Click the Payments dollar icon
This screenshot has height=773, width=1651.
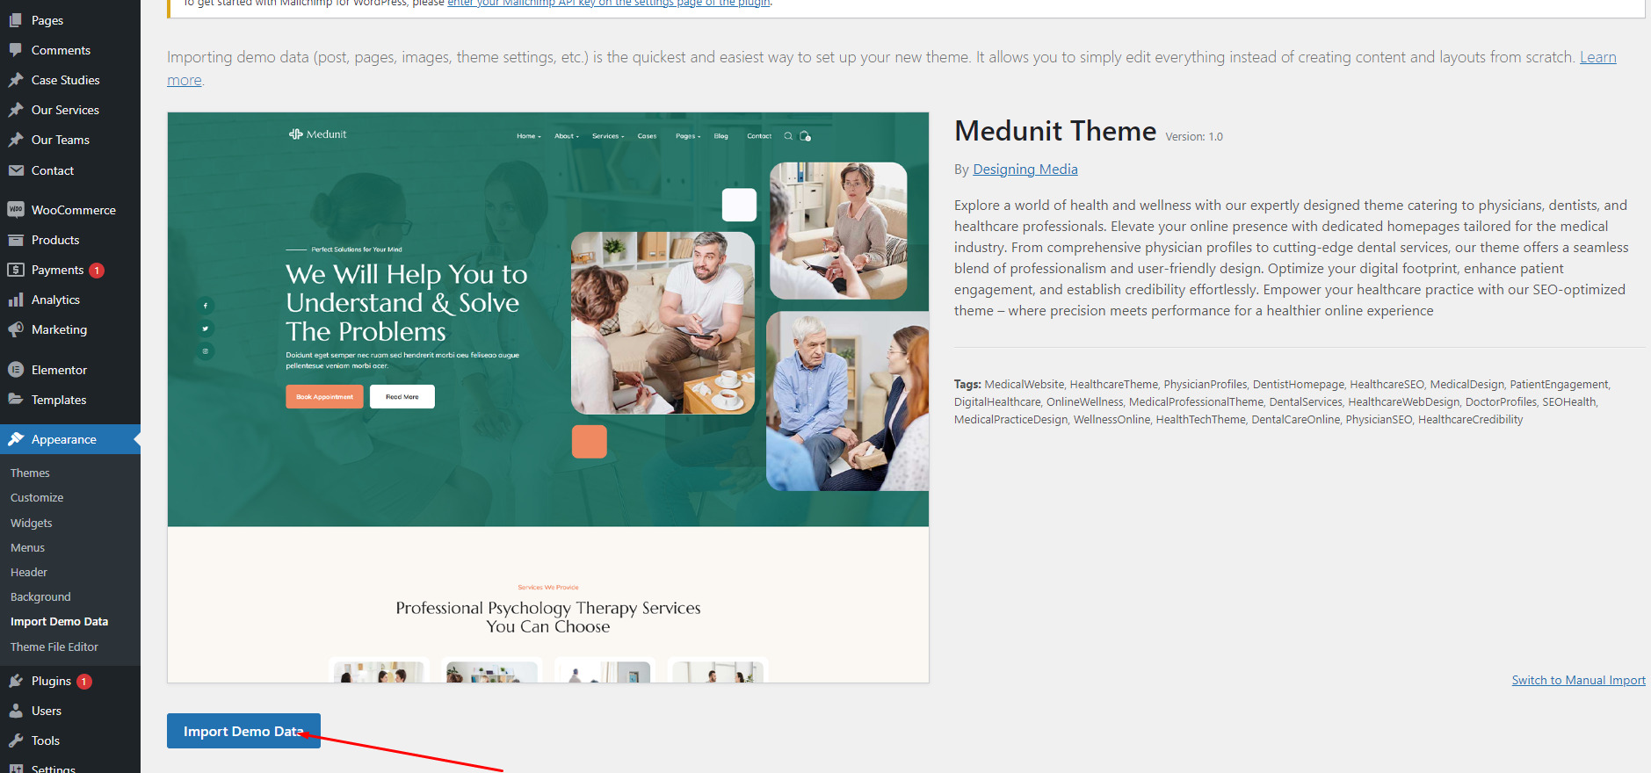pos(16,270)
